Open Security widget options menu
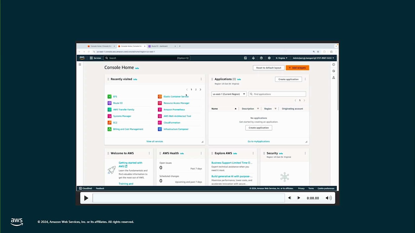415x233 pixels. [305, 153]
